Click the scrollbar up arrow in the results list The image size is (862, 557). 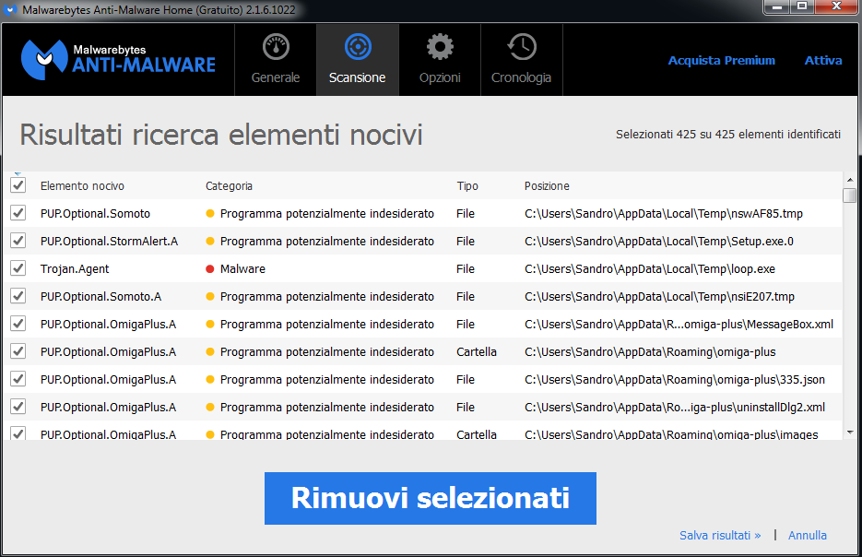[x=850, y=180]
